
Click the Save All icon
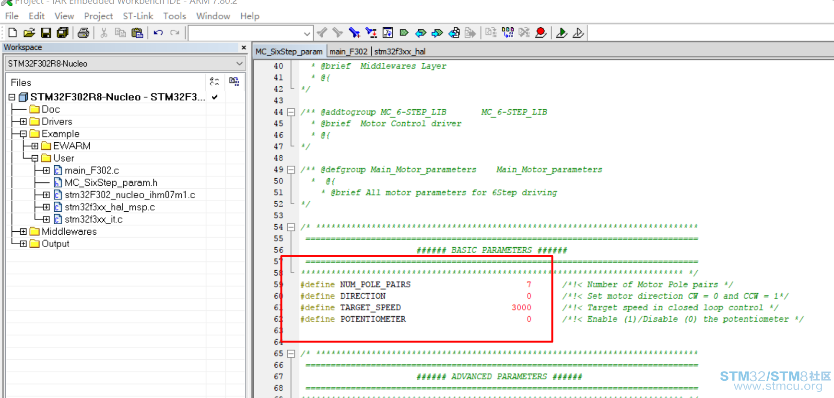point(62,33)
